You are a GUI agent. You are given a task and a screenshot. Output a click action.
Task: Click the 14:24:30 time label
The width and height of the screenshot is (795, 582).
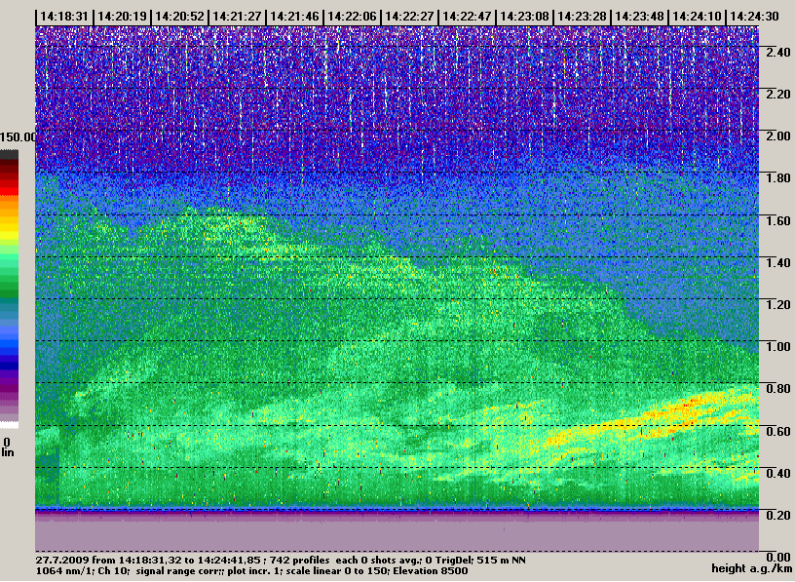(x=754, y=17)
